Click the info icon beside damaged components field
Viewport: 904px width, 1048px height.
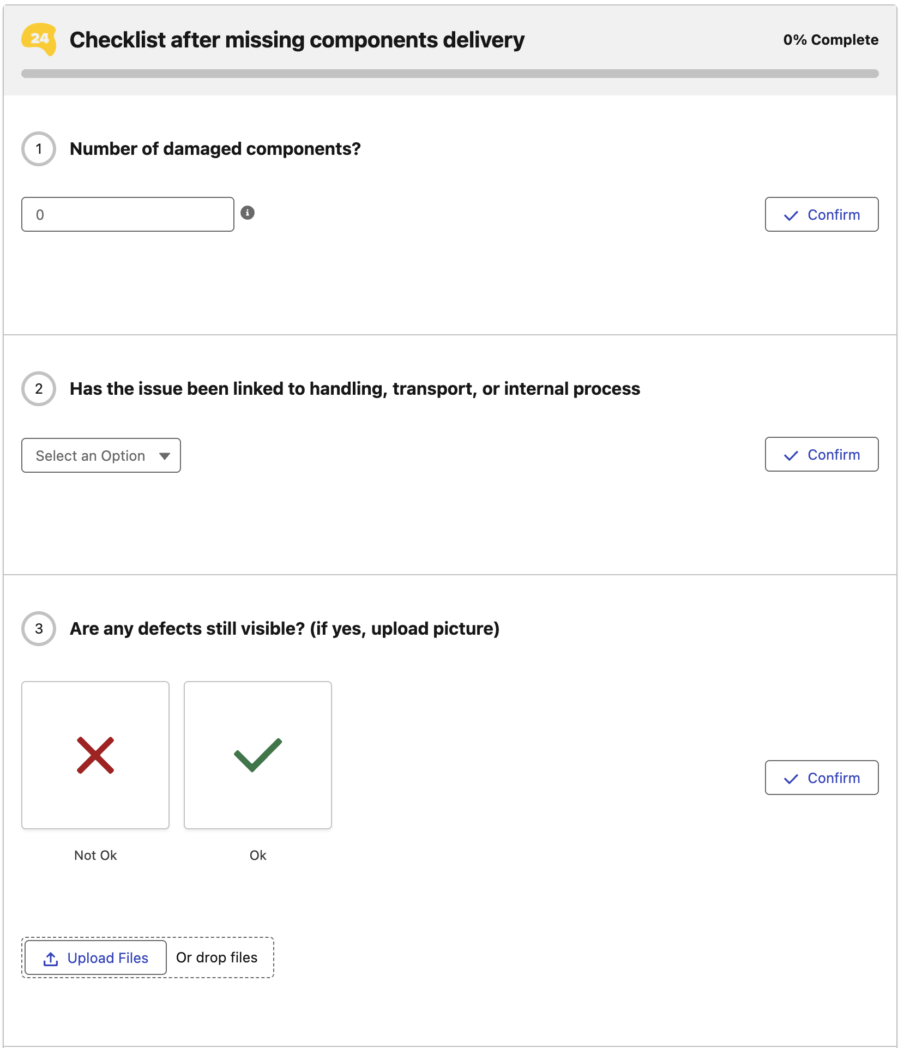(248, 213)
